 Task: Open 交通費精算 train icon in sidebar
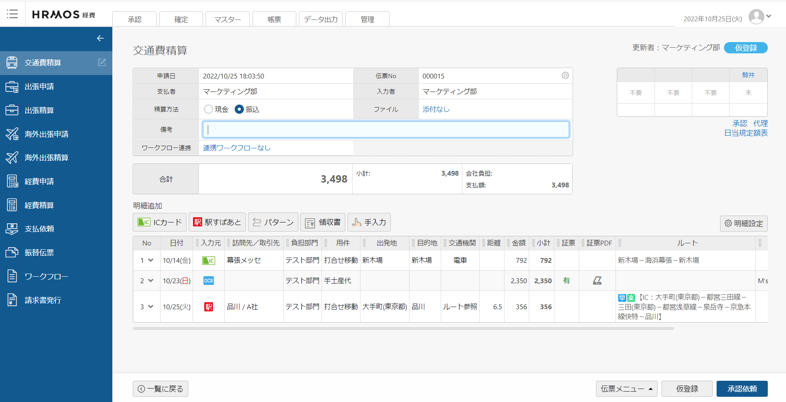(13, 62)
